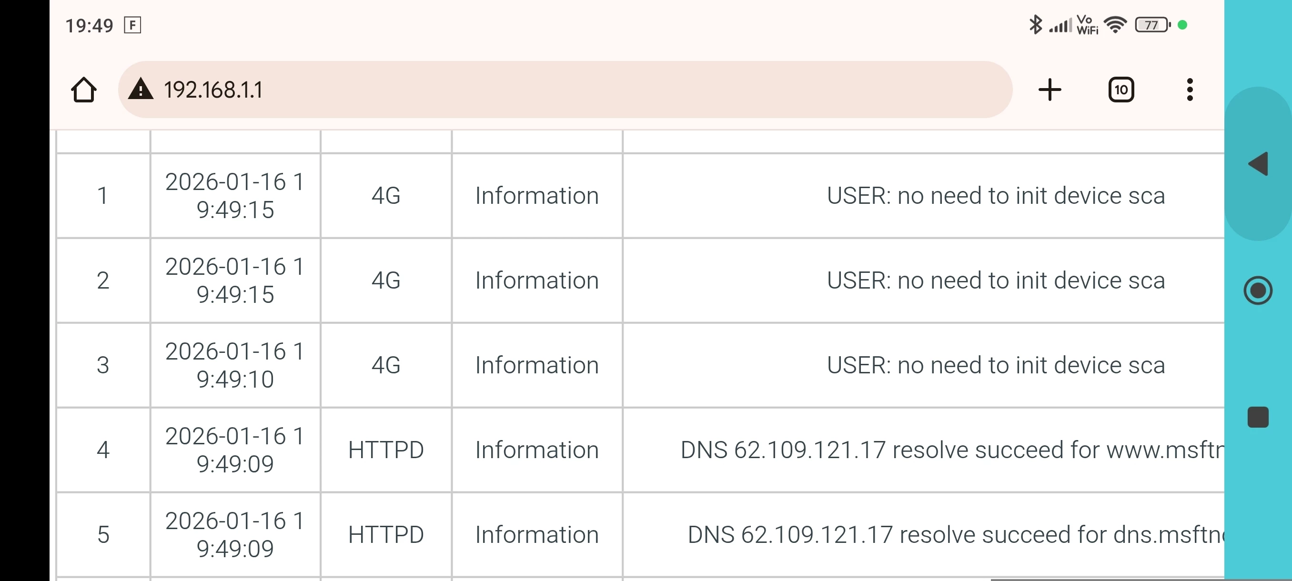Open the three-dot browser menu

point(1190,90)
